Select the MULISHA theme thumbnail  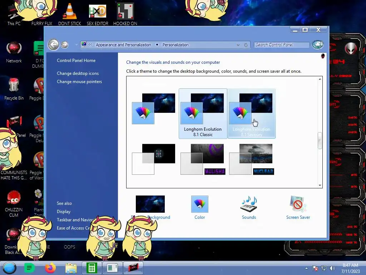pyautogui.click(x=203, y=159)
